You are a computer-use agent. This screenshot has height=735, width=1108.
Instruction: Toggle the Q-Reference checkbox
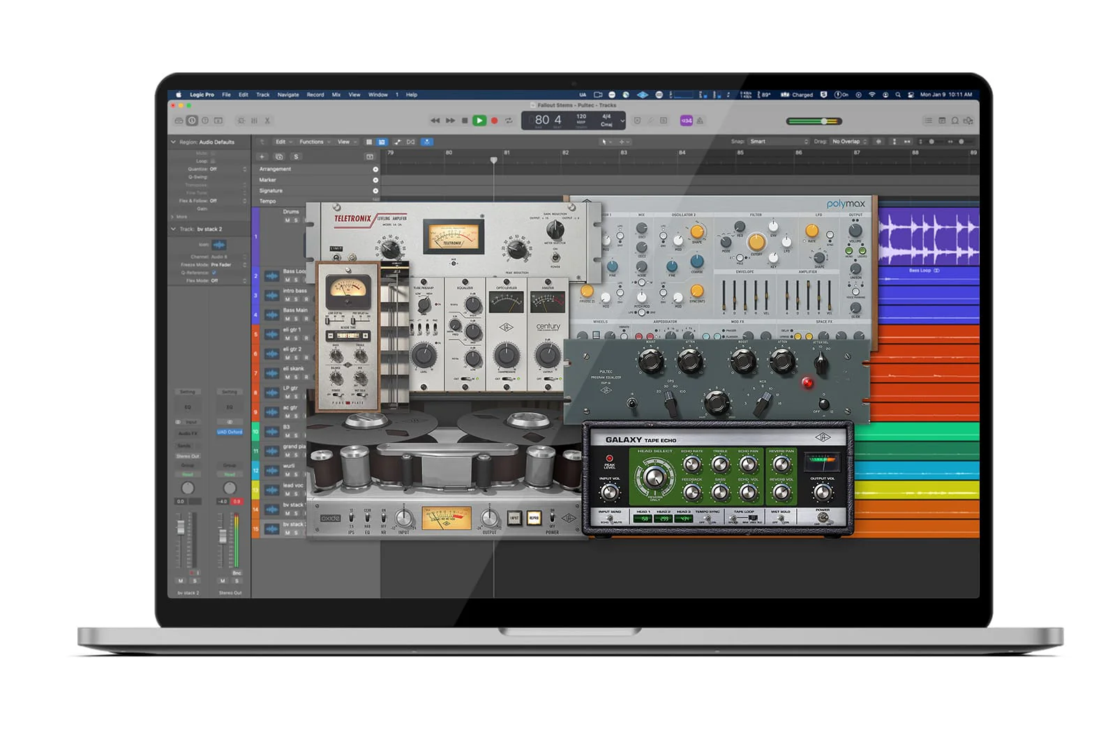[214, 273]
